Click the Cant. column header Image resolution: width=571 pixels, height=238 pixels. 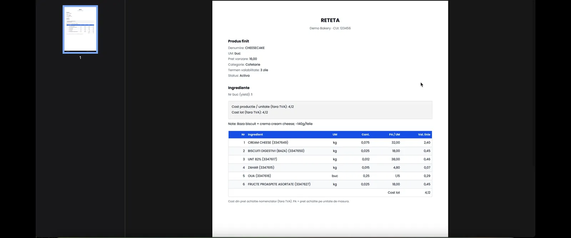[x=365, y=134]
